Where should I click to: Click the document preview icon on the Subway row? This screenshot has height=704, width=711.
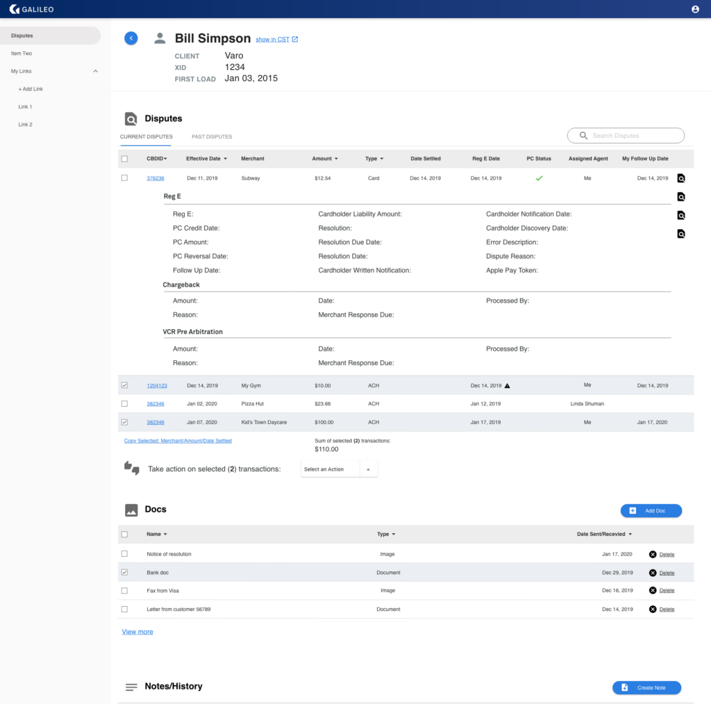coord(681,178)
